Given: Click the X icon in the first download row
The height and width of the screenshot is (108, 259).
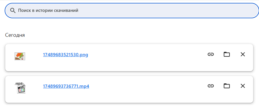Looking at the screenshot, I should tap(243, 54).
